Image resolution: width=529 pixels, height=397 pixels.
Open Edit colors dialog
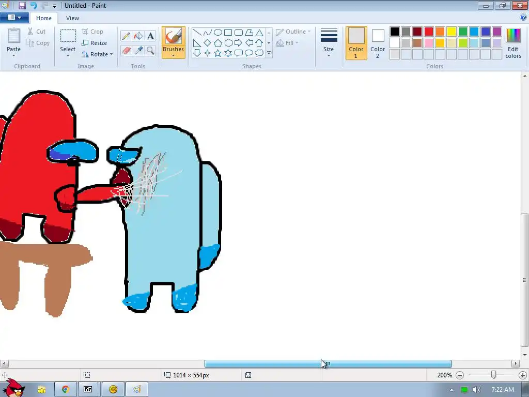(513, 43)
